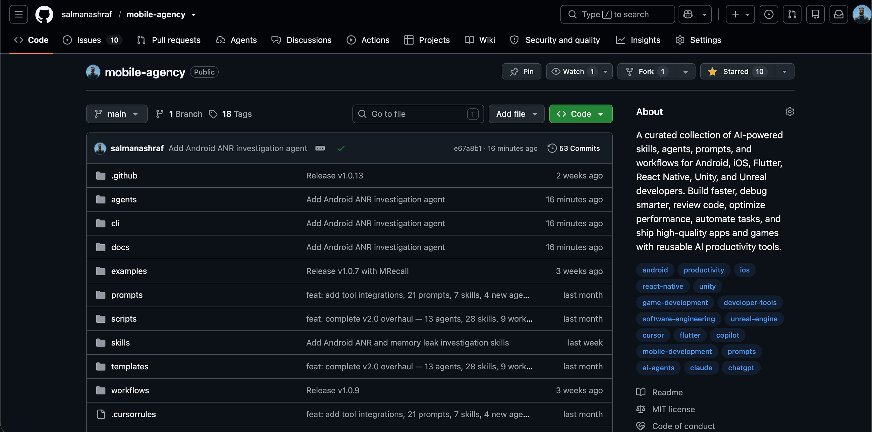Open notifications inbox icon
The image size is (872, 432).
(839, 14)
